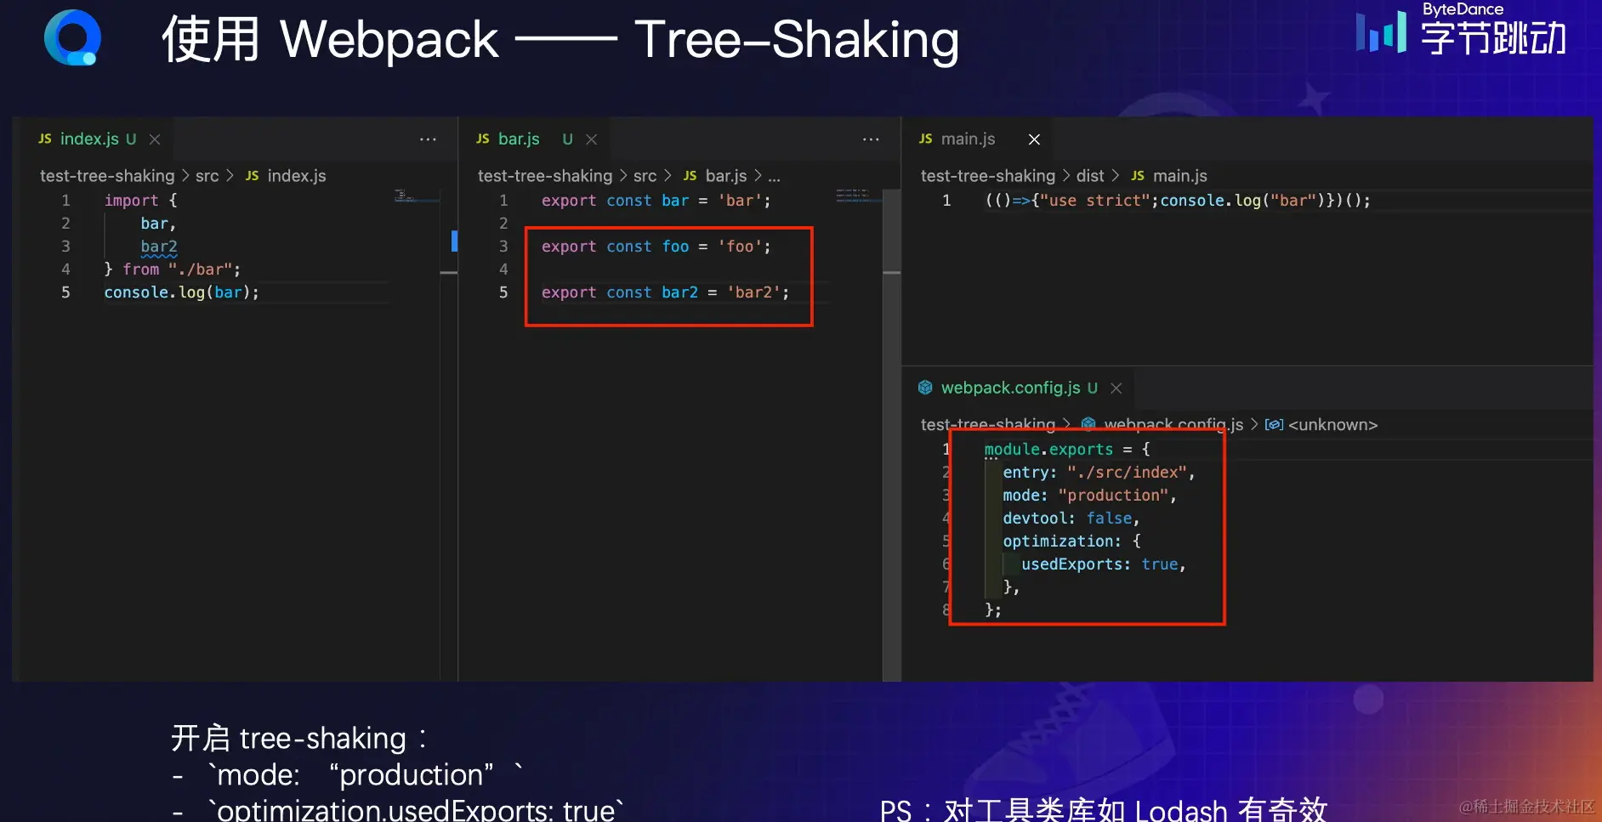
Task: Click the '} from "./bar";' line
Action: coord(173,269)
